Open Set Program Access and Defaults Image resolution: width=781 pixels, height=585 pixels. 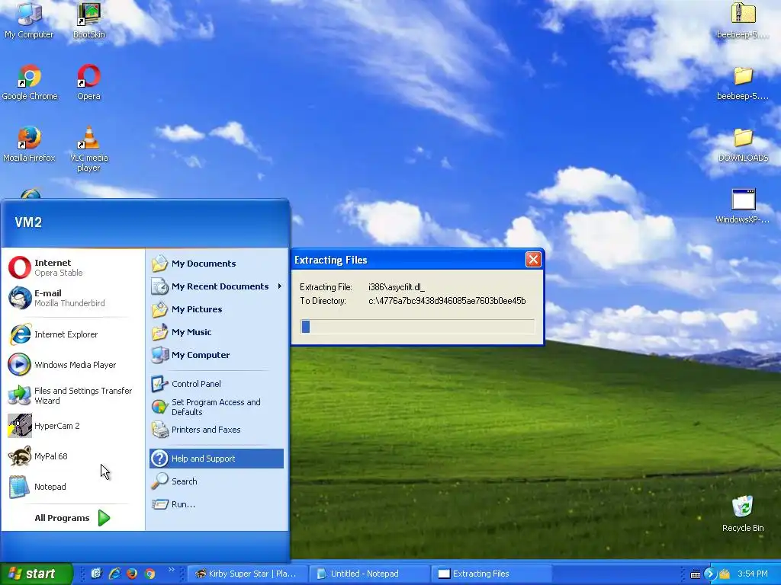[217, 407]
